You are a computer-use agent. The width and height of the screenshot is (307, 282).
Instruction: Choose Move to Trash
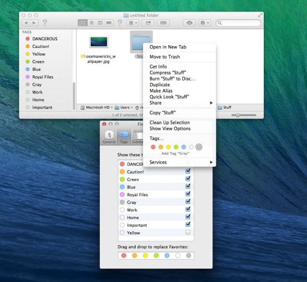coord(179,57)
